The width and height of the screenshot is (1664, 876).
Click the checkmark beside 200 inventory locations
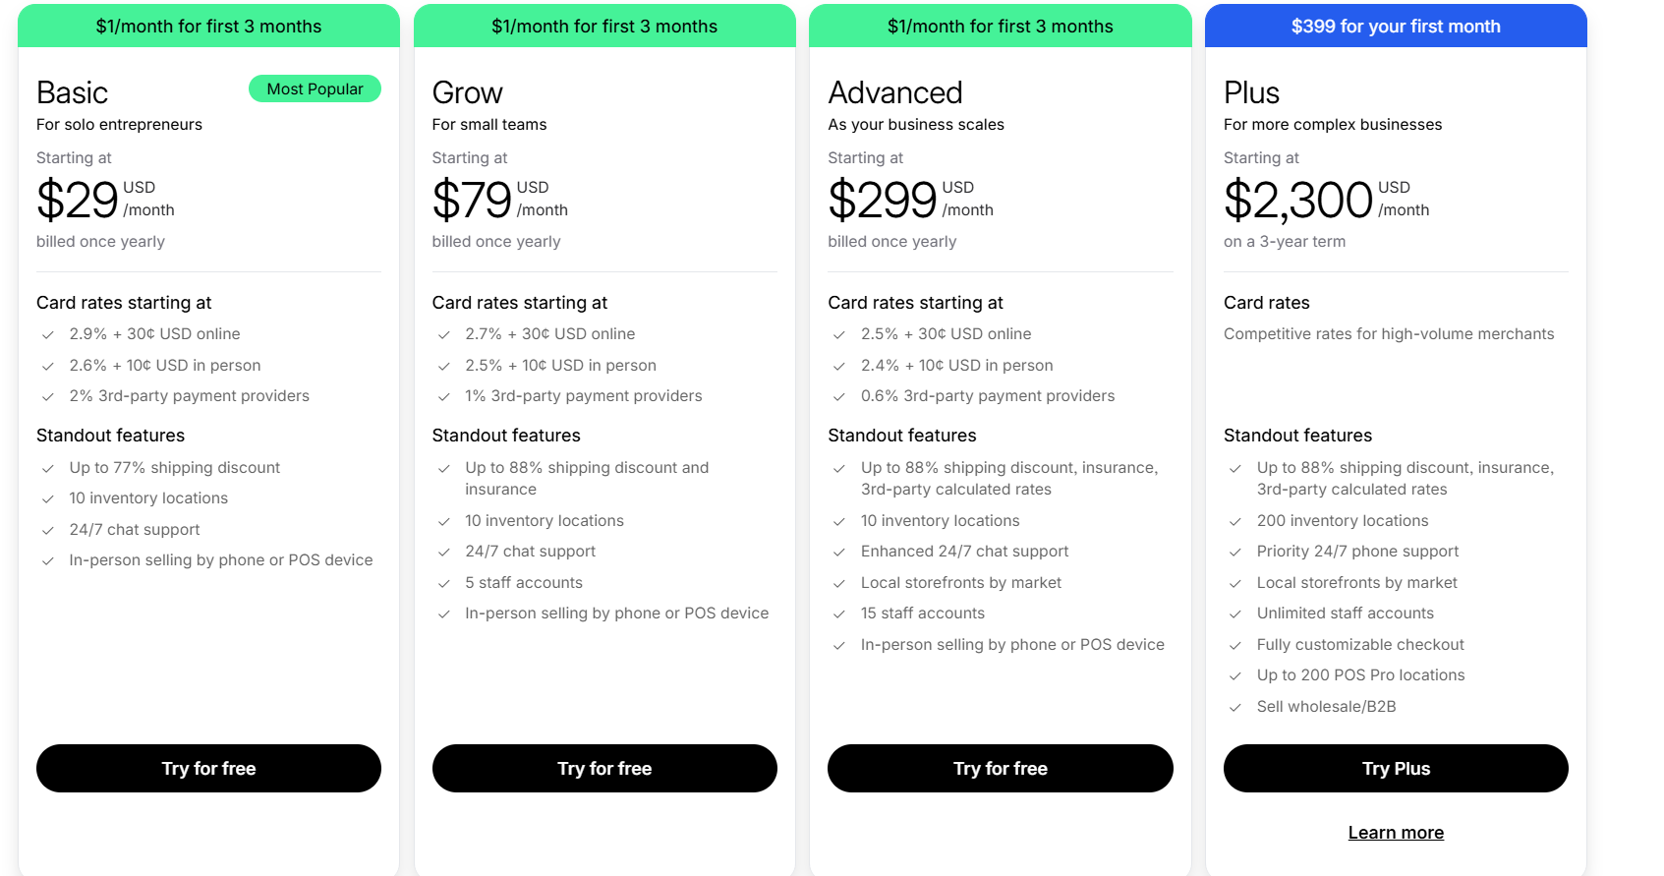[x=1235, y=522]
